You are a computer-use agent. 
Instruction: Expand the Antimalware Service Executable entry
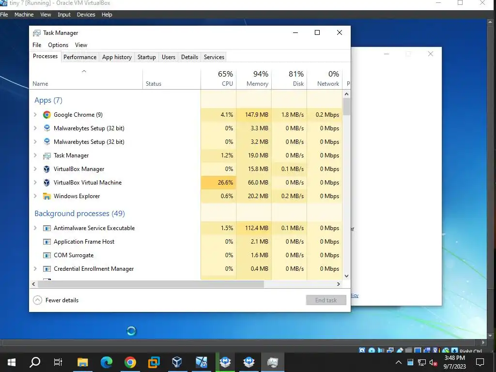(35, 228)
